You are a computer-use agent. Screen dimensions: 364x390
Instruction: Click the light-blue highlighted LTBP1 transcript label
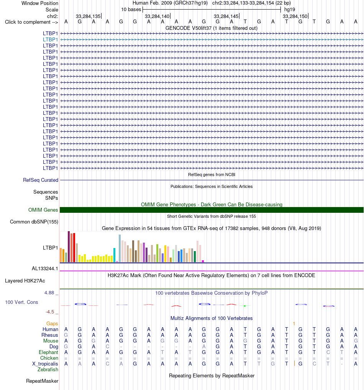(x=50, y=39)
